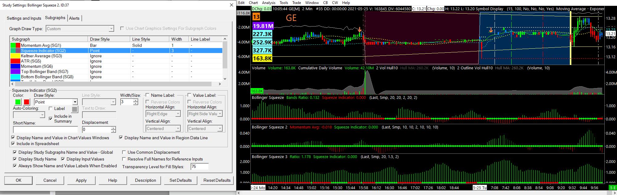
Task: Open the Graph Draw Type dropdown
Action: [x=111, y=29]
